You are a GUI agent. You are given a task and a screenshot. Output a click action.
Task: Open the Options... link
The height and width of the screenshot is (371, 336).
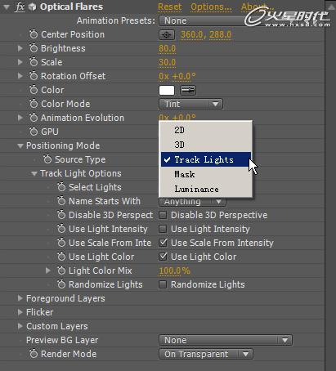(x=211, y=7)
